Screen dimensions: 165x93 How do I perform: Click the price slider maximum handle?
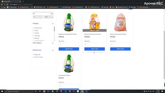tap(53, 12)
